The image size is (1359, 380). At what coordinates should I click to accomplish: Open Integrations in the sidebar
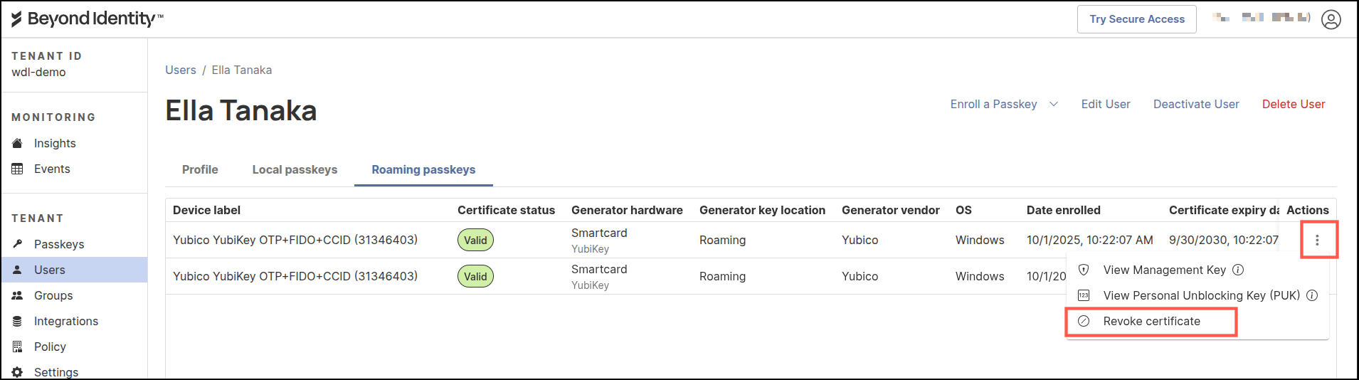pyautogui.click(x=66, y=321)
